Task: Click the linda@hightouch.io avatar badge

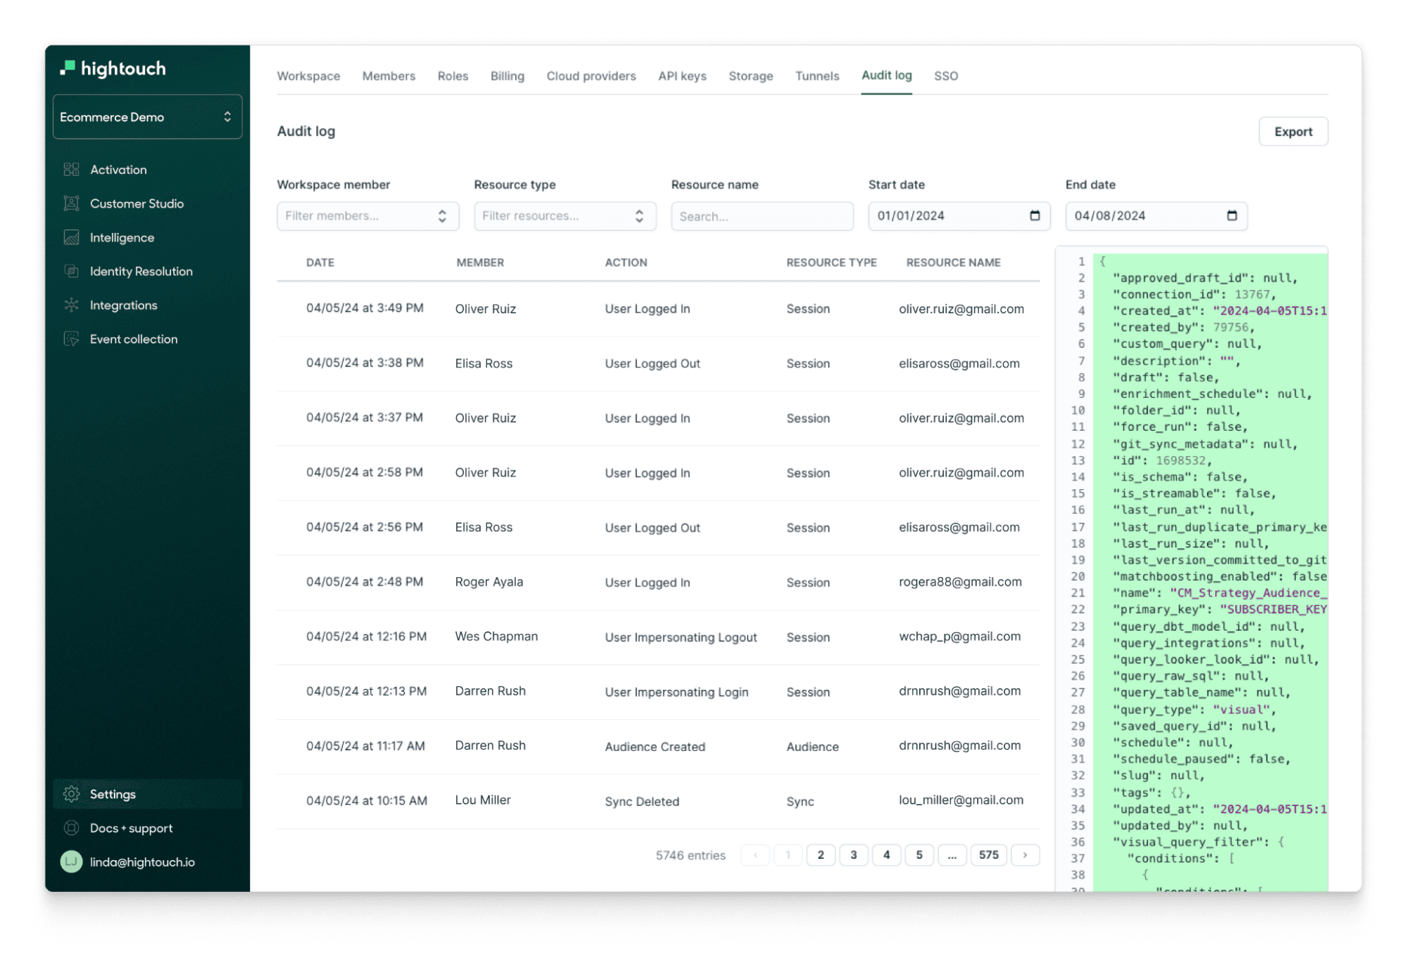Action: [x=71, y=862]
